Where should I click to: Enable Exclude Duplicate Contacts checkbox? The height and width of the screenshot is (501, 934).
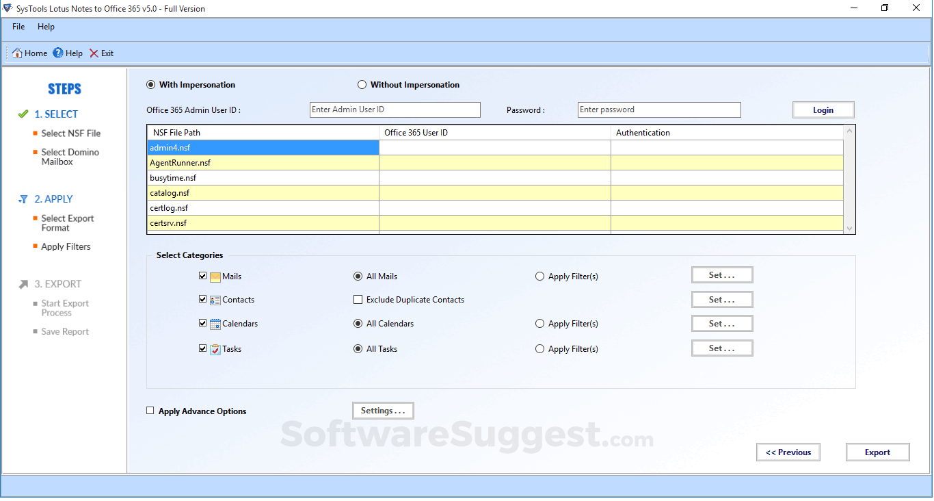(x=358, y=300)
